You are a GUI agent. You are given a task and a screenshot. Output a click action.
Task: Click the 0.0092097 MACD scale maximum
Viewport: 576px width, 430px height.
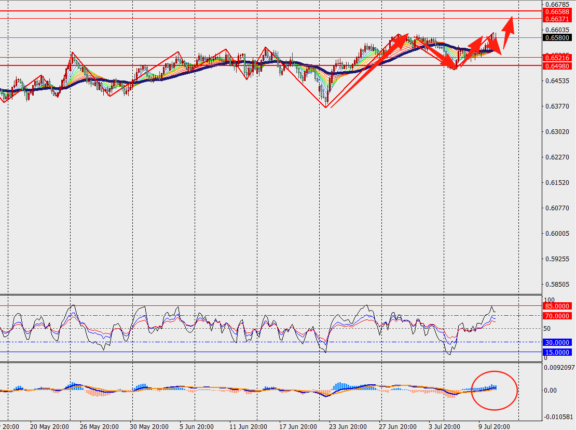tap(559, 367)
